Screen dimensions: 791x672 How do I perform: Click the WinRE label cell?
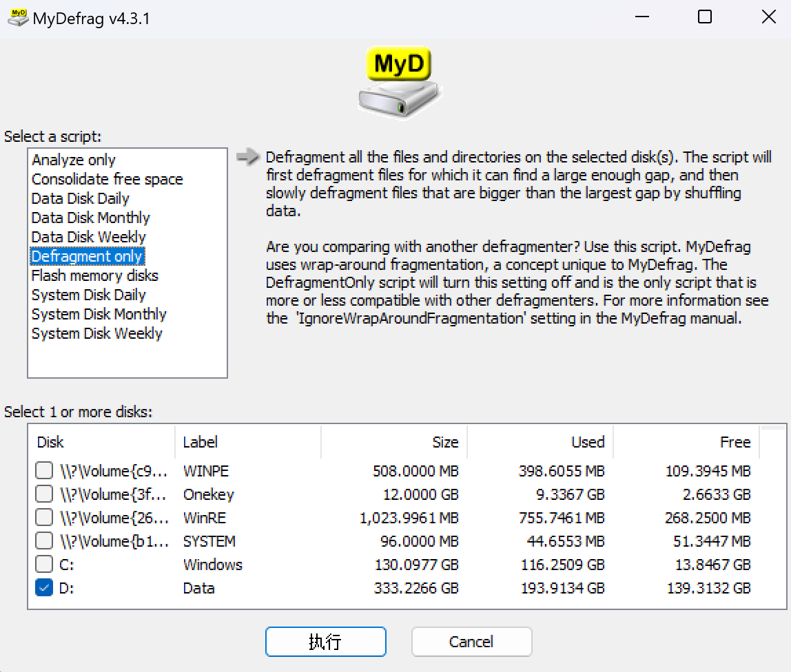tap(205, 518)
